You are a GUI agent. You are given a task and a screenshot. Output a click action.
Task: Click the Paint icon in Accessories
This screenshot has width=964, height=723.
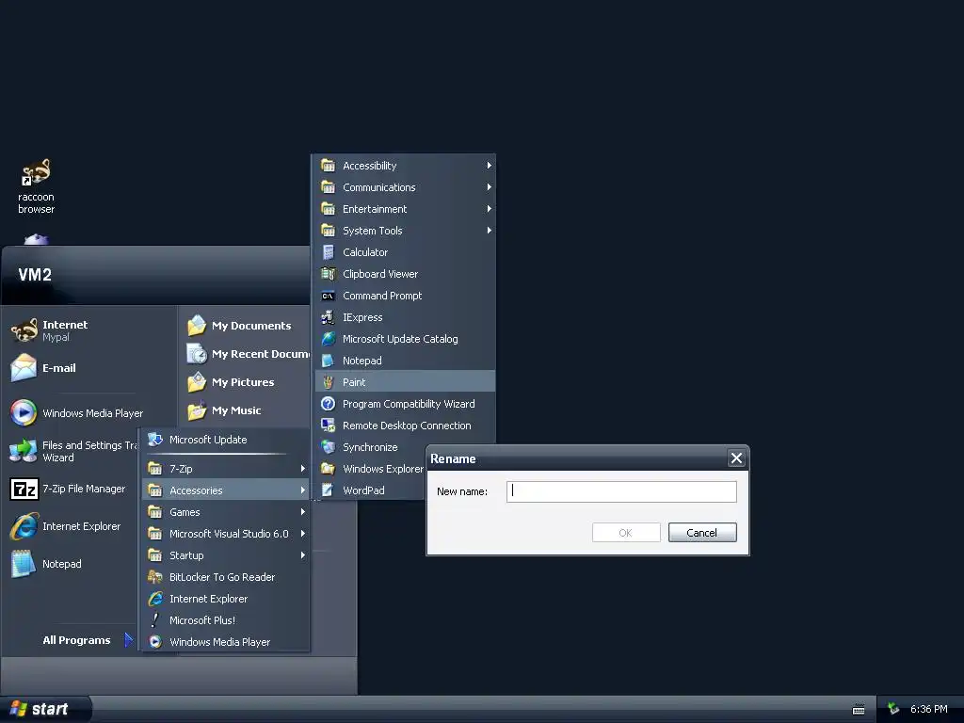click(329, 382)
